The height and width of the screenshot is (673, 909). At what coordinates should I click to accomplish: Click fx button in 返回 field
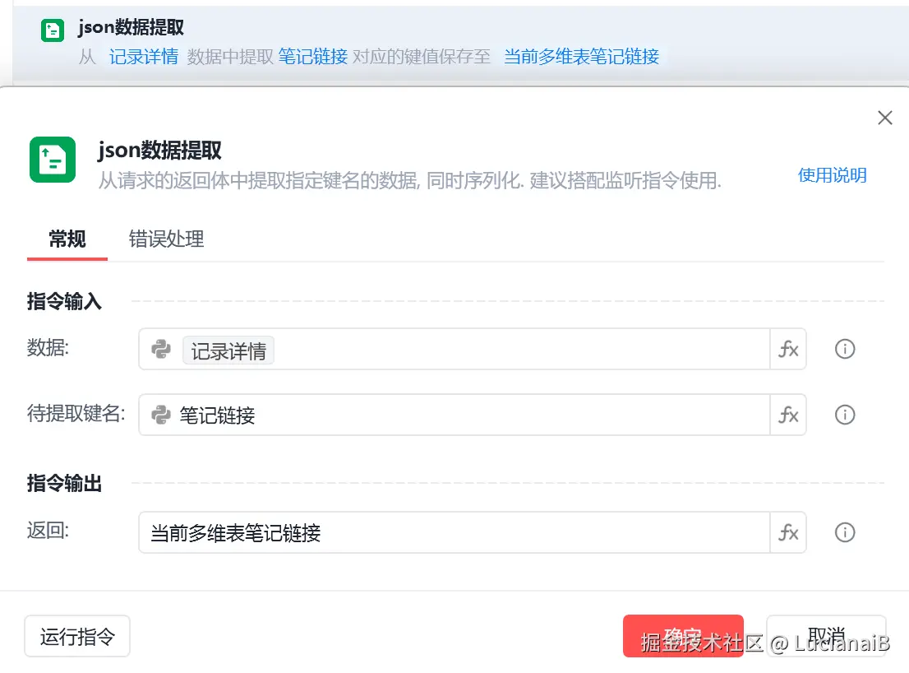788,532
